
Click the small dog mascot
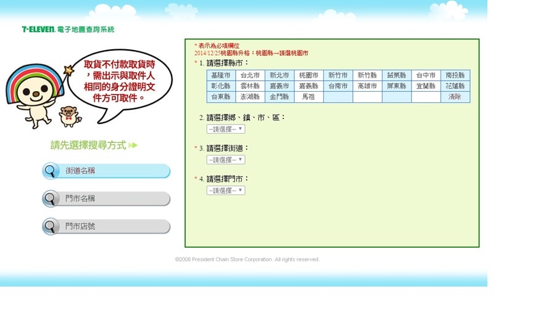tap(69, 116)
